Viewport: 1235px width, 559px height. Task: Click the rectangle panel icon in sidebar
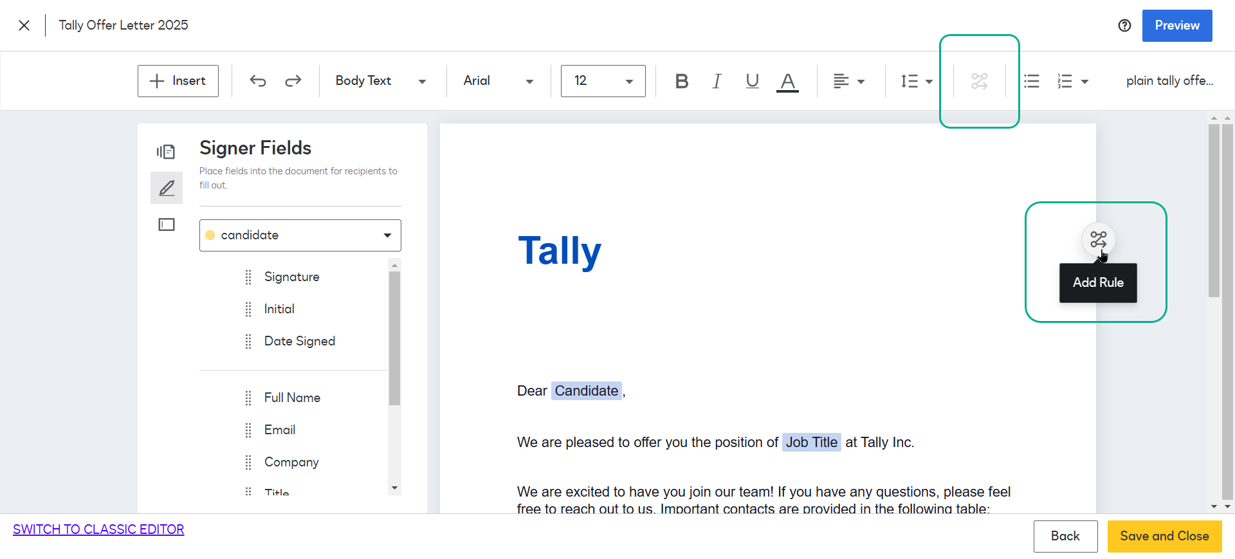(167, 225)
